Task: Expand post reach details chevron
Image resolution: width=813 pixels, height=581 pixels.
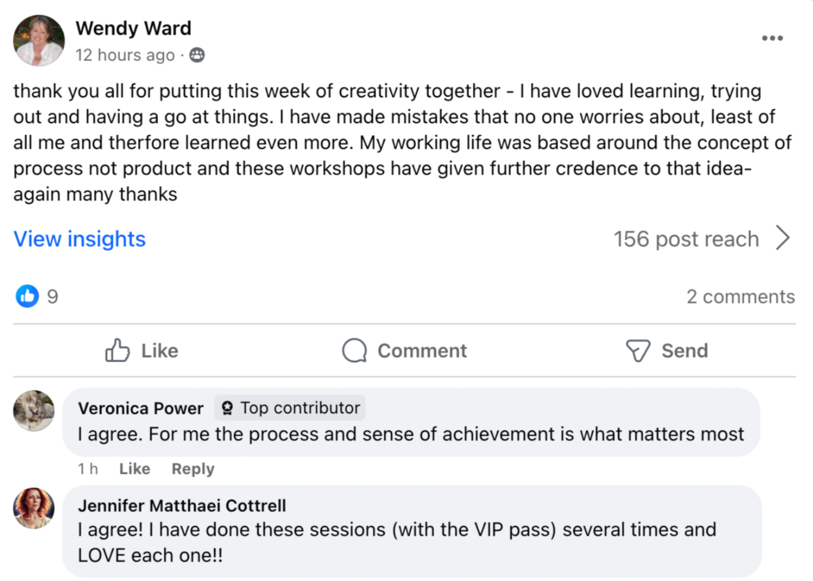Action: click(783, 238)
